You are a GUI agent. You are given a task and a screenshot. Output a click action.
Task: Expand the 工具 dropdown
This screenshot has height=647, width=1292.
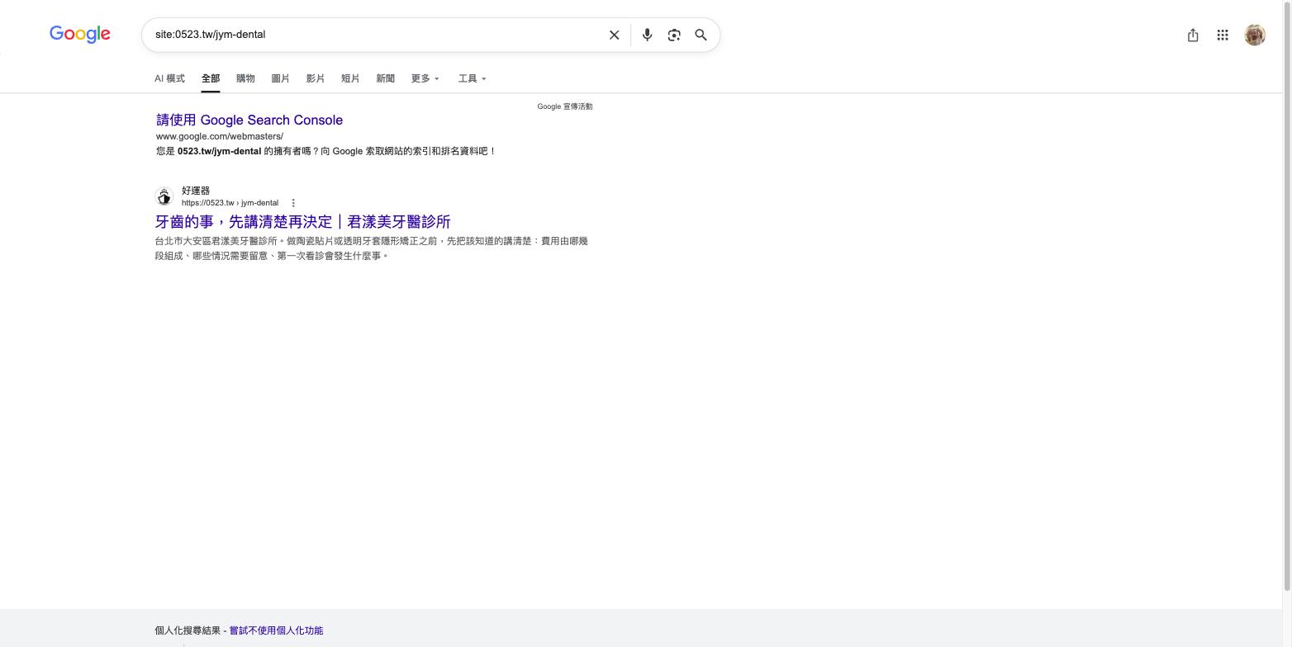click(473, 78)
